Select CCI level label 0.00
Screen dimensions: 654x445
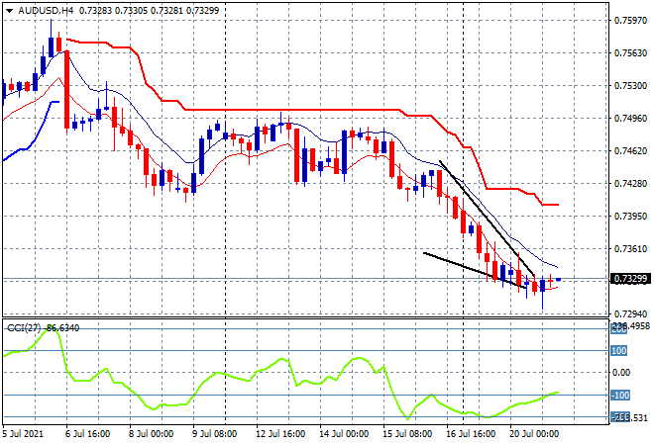click(621, 373)
